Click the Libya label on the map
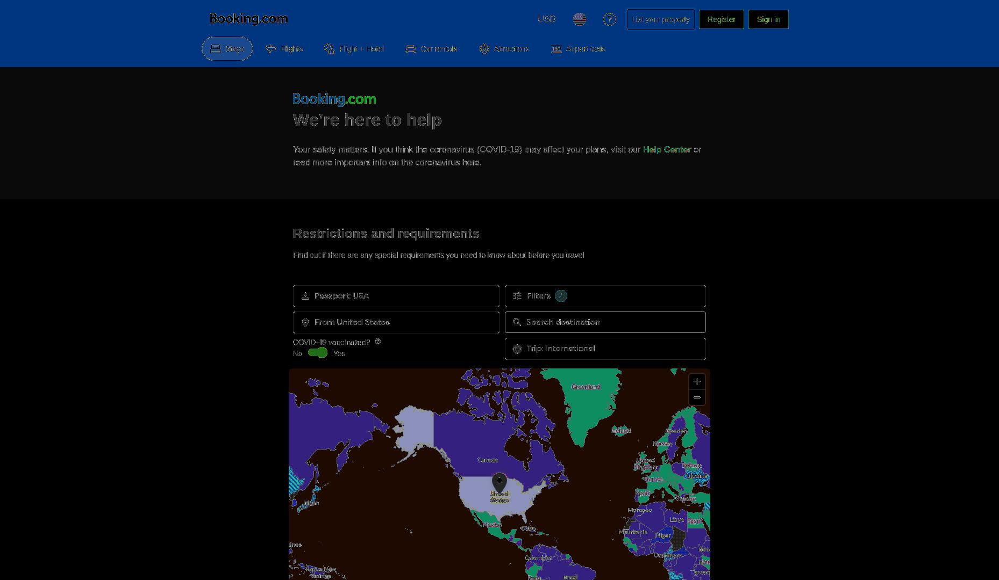Screen dimensions: 999x580 677,520
